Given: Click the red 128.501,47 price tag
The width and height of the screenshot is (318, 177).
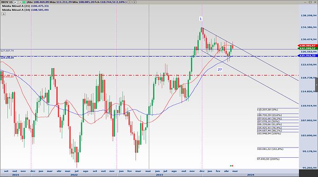Looking at the screenshot, I should click(307, 46).
